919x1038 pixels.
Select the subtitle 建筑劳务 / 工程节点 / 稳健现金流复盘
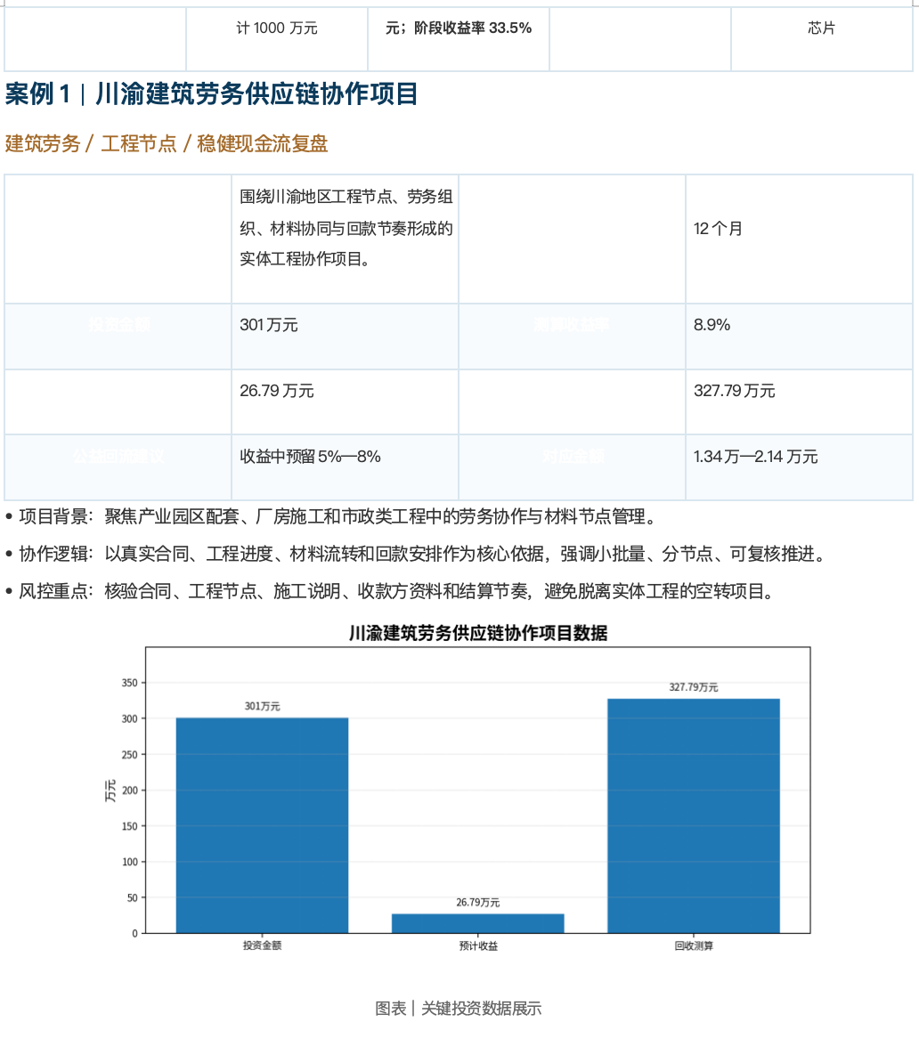(x=167, y=143)
